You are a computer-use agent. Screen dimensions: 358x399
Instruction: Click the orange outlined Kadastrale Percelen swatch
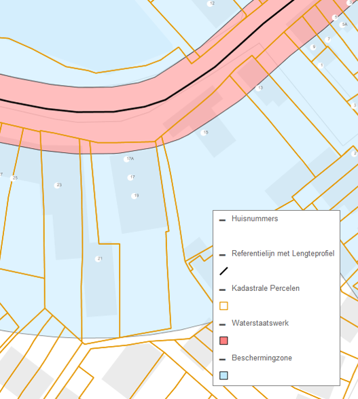pos(223,306)
